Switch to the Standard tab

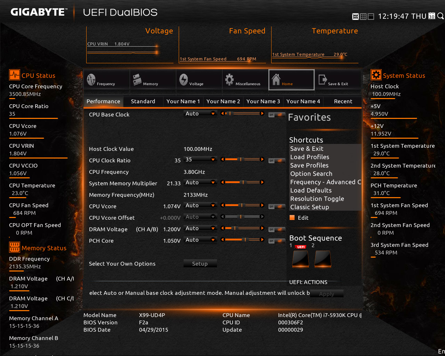(143, 101)
